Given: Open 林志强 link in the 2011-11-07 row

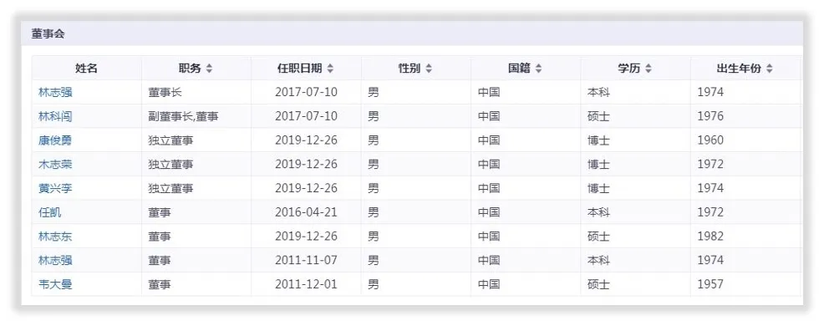Looking at the screenshot, I should click(55, 260).
